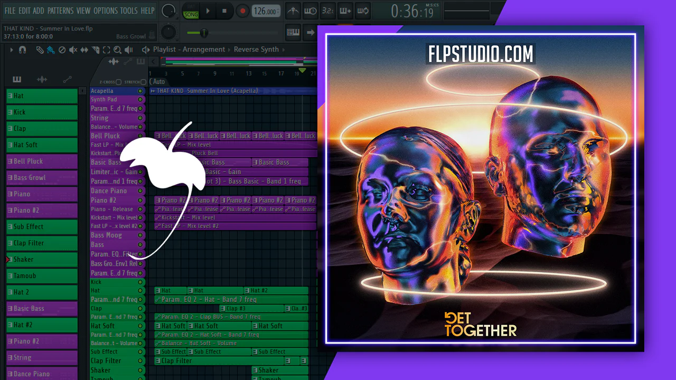The width and height of the screenshot is (676, 380).
Task: Click the speaker icon beside Playlist title
Action: (146, 50)
